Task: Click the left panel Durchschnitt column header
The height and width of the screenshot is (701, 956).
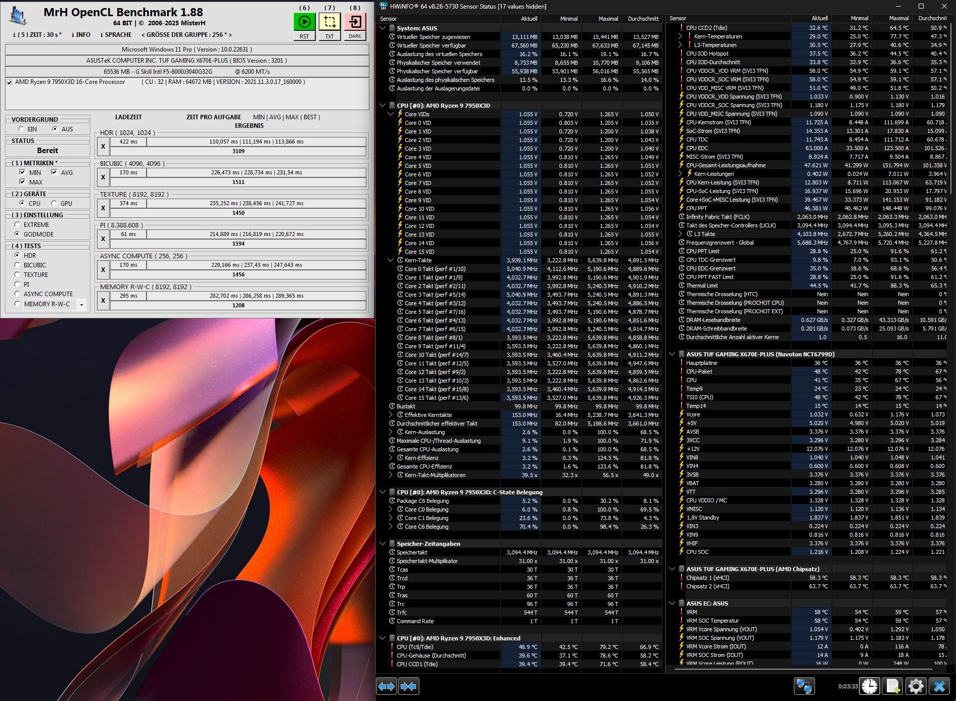Action: point(642,19)
